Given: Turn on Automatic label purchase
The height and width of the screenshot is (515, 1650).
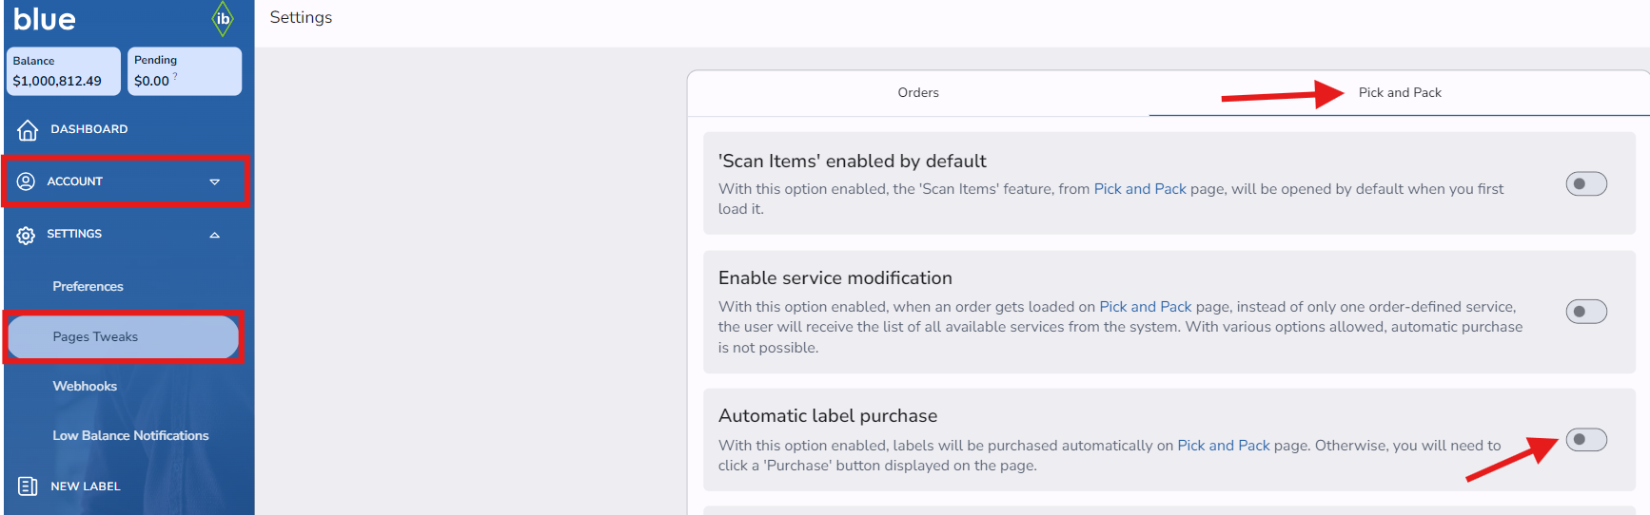Looking at the screenshot, I should click(x=1585, y=440).
